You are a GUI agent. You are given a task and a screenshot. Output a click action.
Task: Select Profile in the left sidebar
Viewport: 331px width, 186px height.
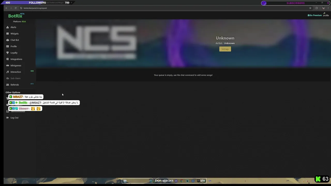13,47
